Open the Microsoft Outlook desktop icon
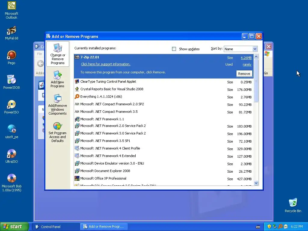This screenshot has width=308, height=231. click(x=11, y=10)
